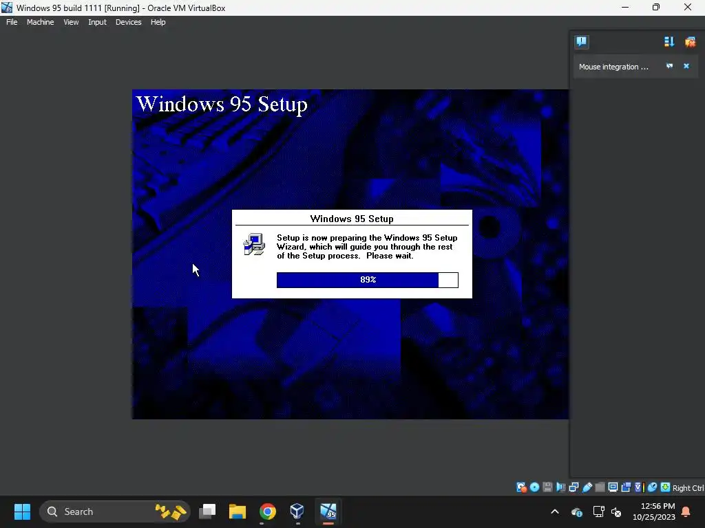Click the Mouse integration notification text

[x=613, y=67]
